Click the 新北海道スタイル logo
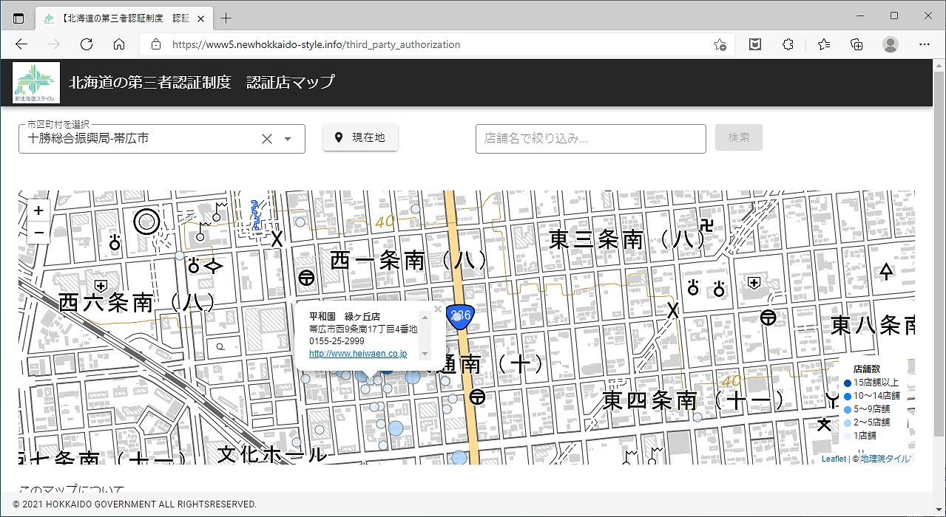 pyautogui.click(x=36, y=83)
